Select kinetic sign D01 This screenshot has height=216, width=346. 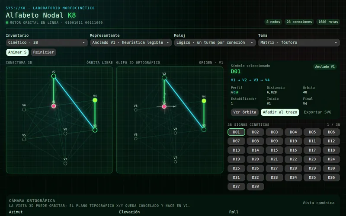click(236, 132)
